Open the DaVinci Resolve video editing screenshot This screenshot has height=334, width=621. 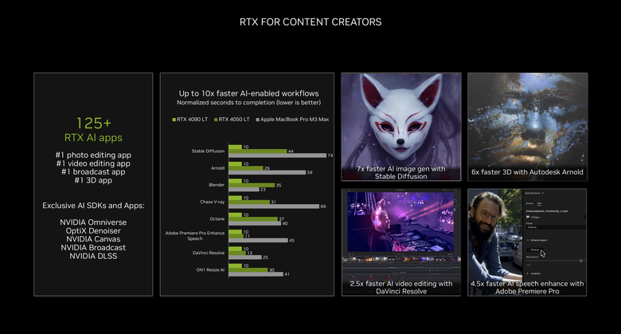pos(400,242)
